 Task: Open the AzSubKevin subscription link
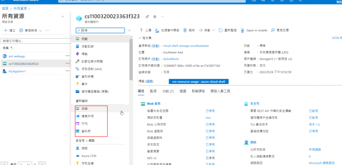tap(171, 59)
